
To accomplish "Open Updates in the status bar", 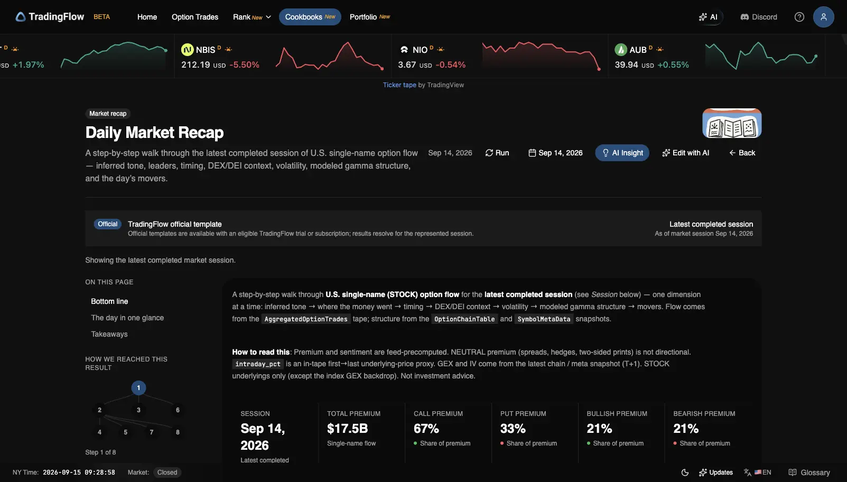I will (716, 472).
